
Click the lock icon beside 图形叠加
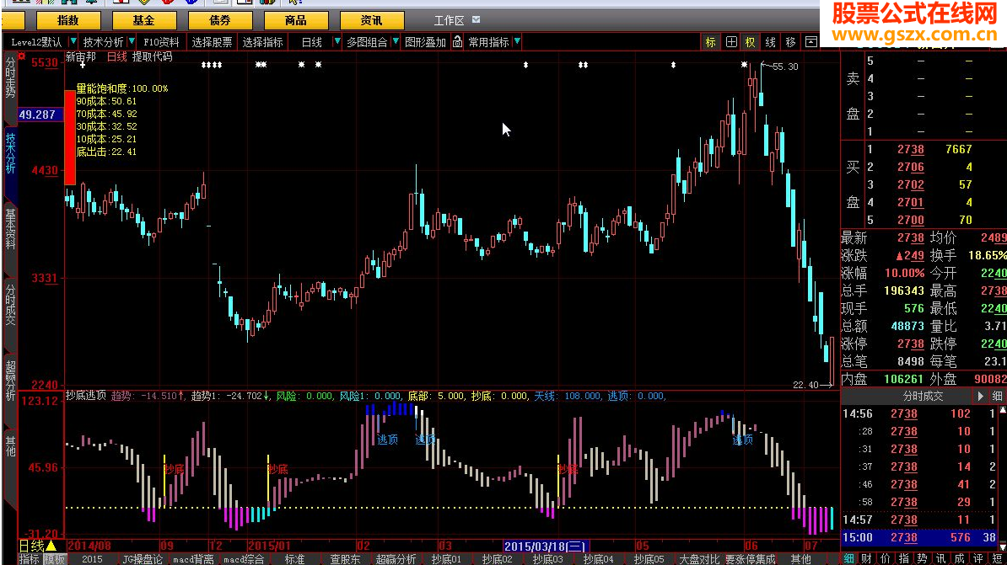[x=458, y=42]
